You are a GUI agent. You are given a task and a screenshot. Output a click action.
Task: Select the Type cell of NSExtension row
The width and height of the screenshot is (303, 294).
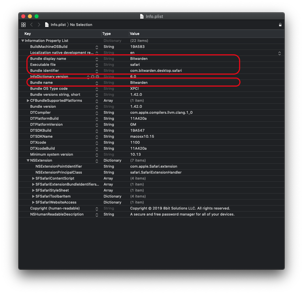(x=112, y=161)
